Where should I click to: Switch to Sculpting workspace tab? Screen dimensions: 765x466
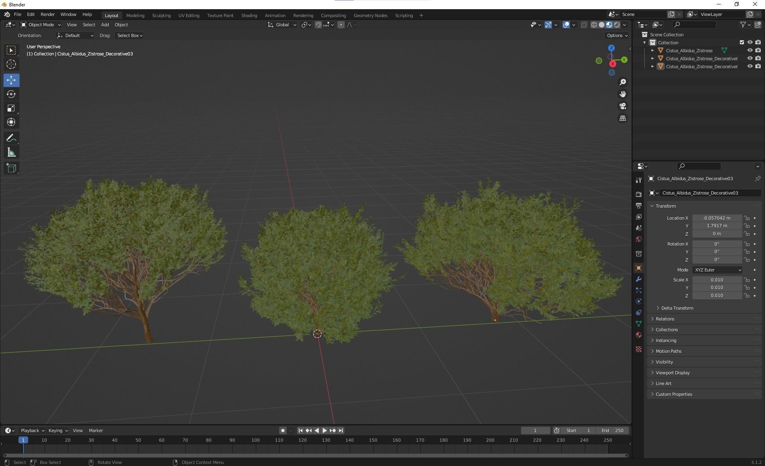point(161,16)
